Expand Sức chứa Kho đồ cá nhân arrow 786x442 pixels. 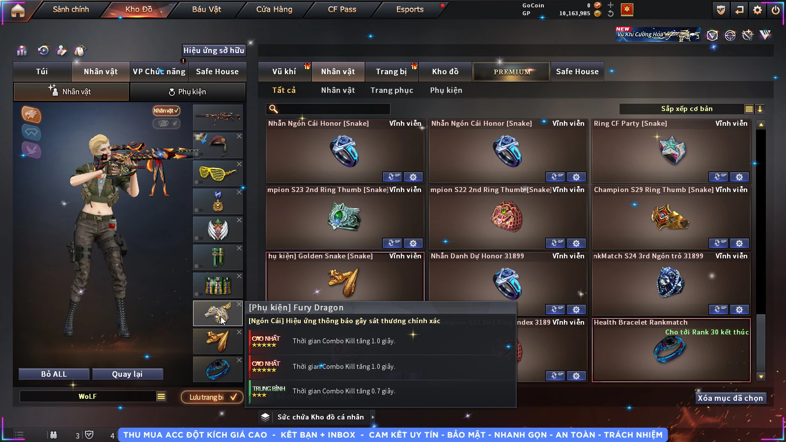(x=373, y=417)
